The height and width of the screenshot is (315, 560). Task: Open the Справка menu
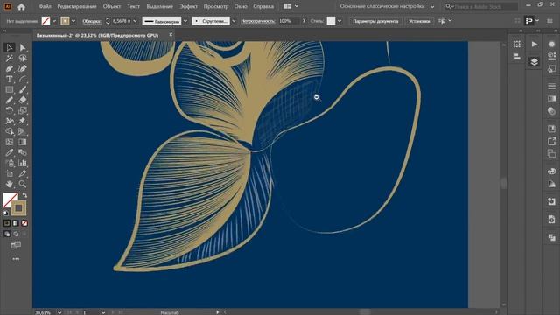tap(263, 6)
